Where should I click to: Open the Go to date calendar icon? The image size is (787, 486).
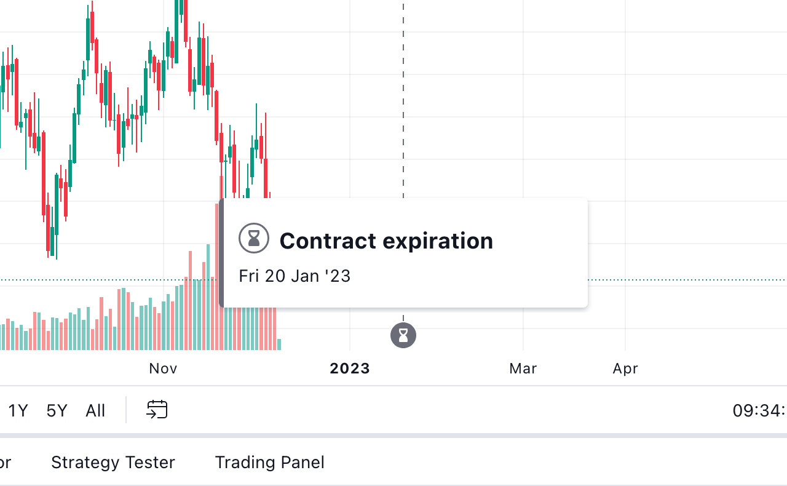157,410
